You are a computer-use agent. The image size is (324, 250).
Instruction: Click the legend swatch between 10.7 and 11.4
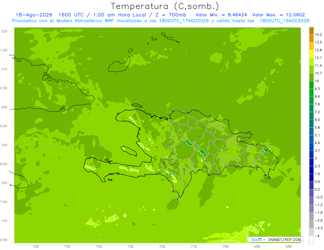311,69
